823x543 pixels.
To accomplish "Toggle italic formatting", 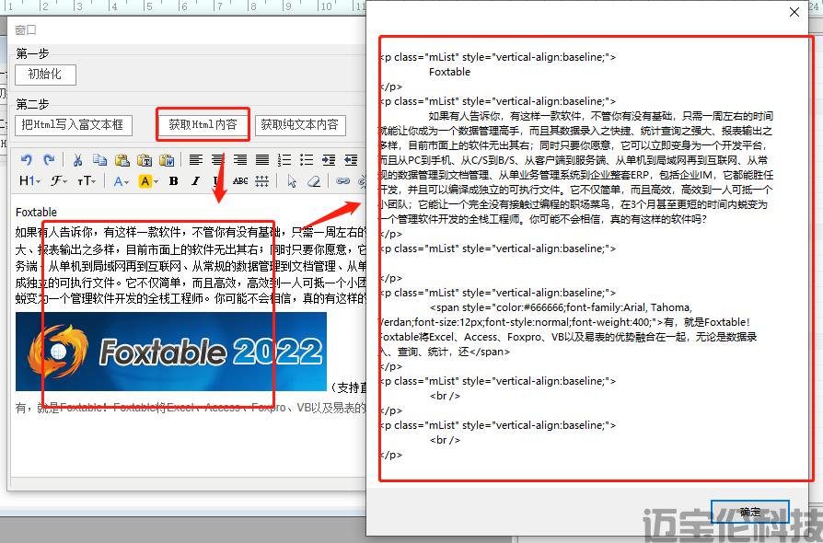I will [x=195, y=181].
